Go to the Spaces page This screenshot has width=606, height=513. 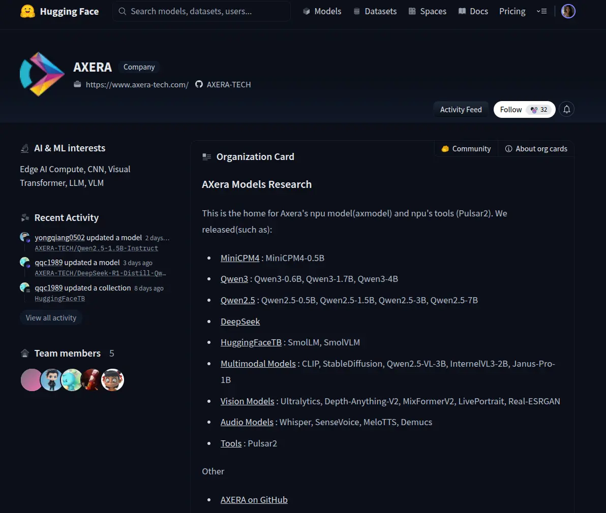(427, 11)
